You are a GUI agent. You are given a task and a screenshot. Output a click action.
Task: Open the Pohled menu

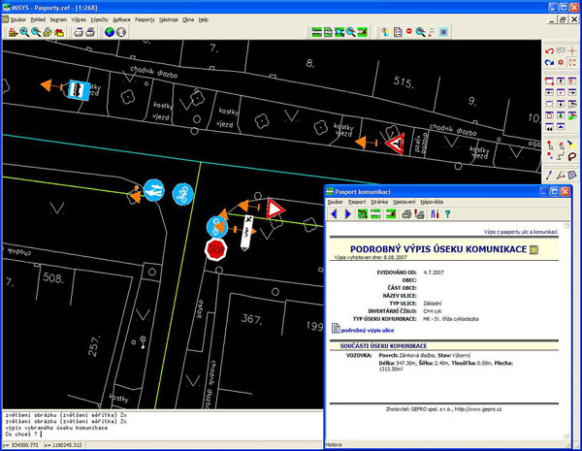pos(38,19)
